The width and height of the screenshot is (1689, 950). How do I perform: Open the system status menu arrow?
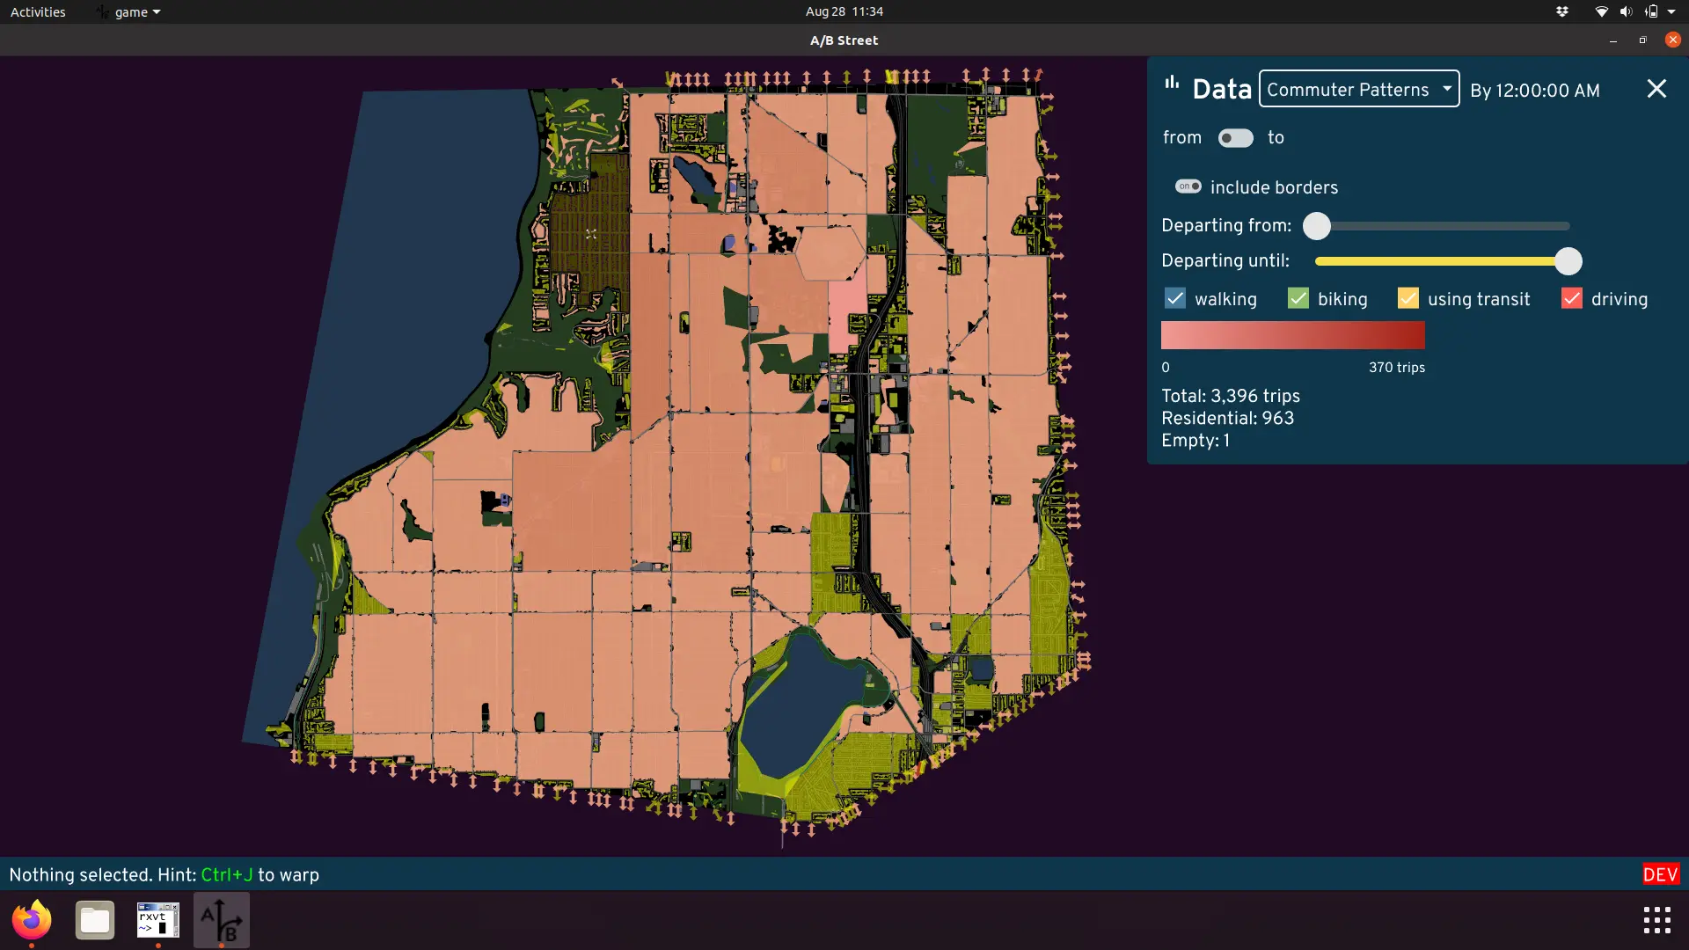[1671, 11]
